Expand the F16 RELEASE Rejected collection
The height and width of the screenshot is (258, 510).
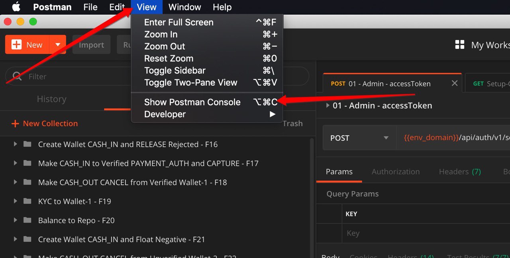point(15,144)
